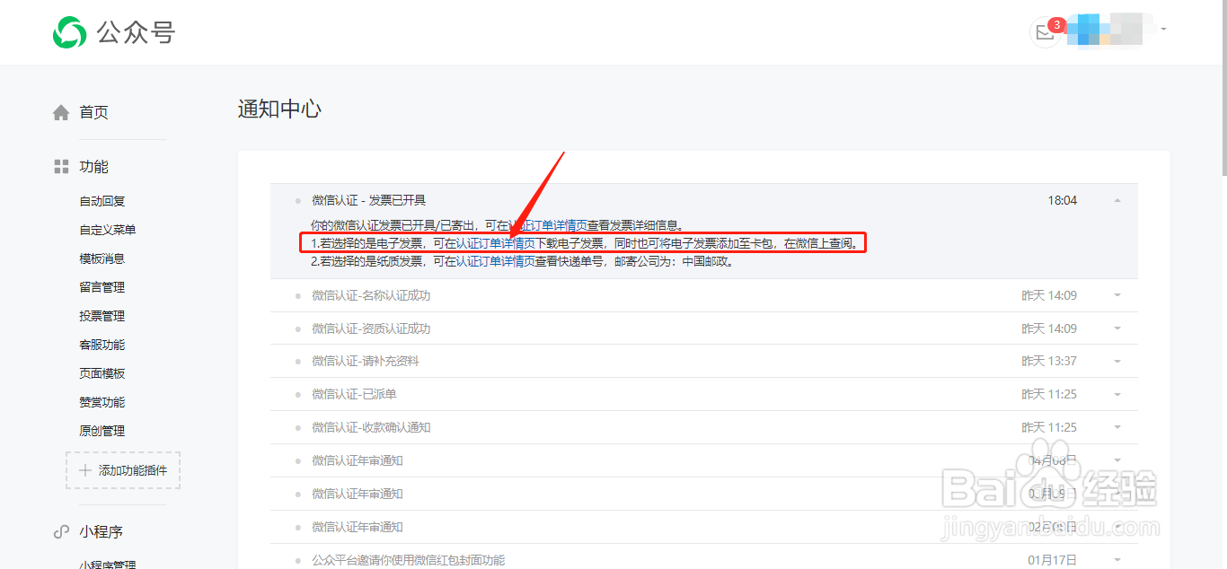Open the account dropdown arrow at top right
Image resolution: width=1227 pixels, height=569 pixels.
(x=1163, y=30)
